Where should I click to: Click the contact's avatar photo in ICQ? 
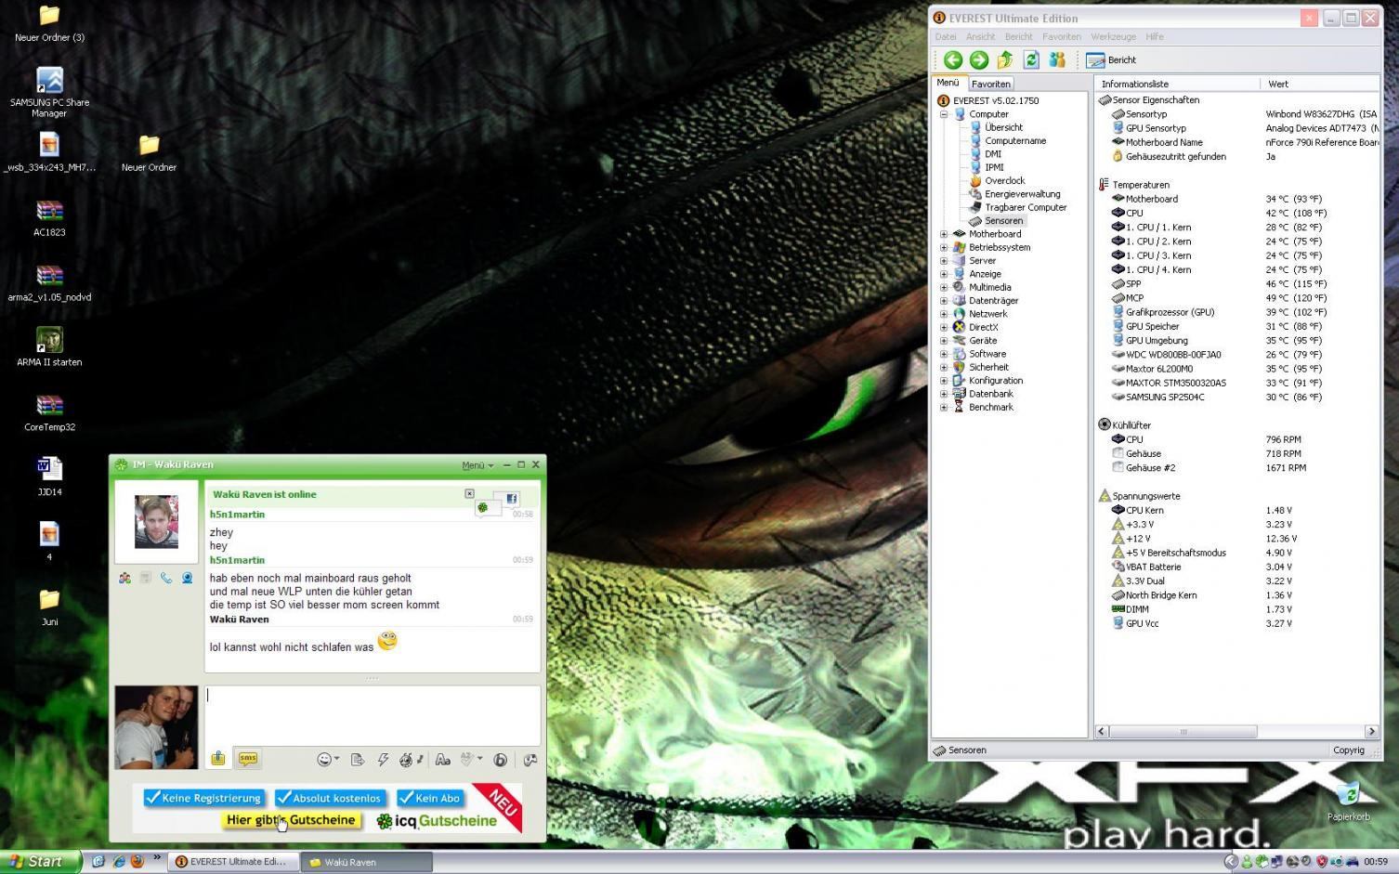coord(156,521)
